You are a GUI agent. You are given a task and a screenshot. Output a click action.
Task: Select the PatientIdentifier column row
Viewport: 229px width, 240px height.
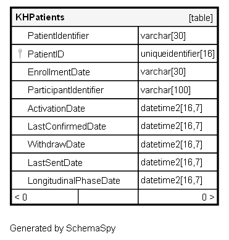114,36
